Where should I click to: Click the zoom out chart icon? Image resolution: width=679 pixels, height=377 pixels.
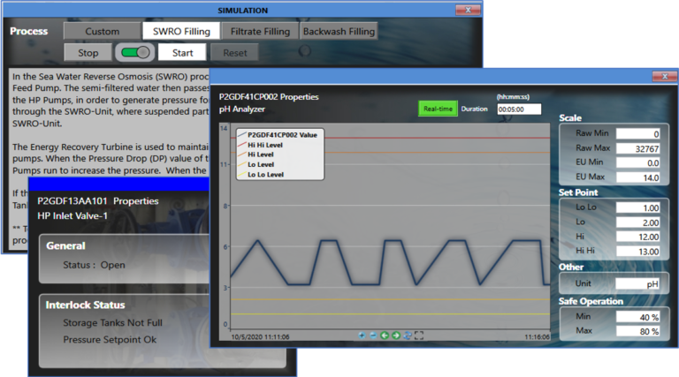pos(373,336)
